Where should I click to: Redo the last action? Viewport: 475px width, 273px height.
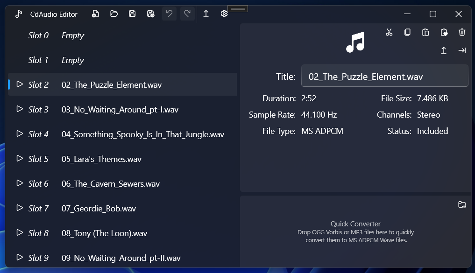(187, 14)
